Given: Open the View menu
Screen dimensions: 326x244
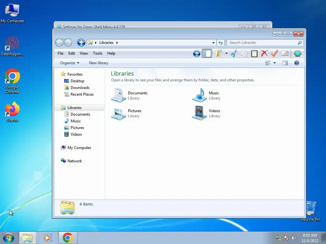Looking at the screenshot, I should tap(84, 53).
